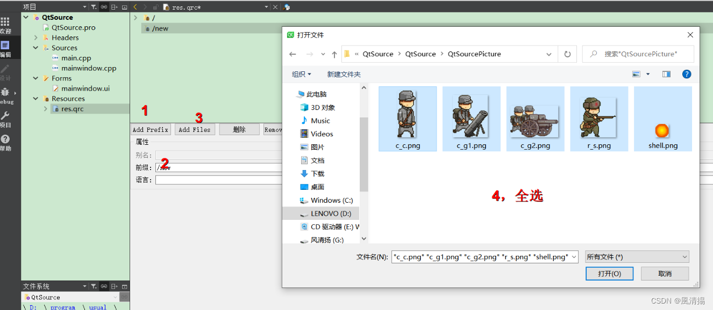Click the Add Prefix button
This screenshot has height=310, width=713.
[x=151, y=129]
